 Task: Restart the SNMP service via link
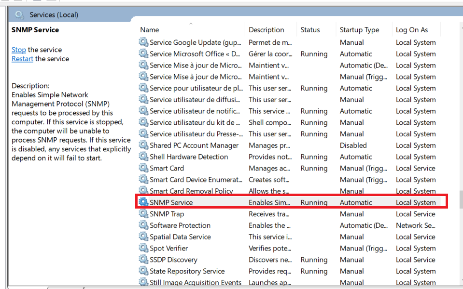point(22,59)
